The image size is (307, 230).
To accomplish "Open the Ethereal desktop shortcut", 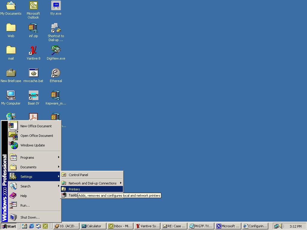I will [56, 73].
